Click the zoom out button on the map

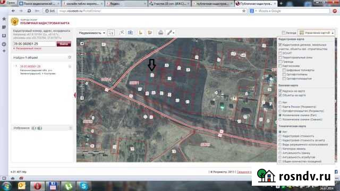tap(82, 98)
